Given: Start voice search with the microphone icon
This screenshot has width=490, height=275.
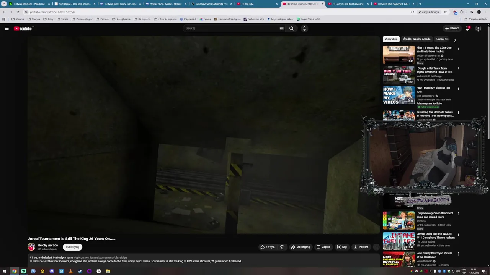Looking at the screenshot, I should tap(304, 28).
